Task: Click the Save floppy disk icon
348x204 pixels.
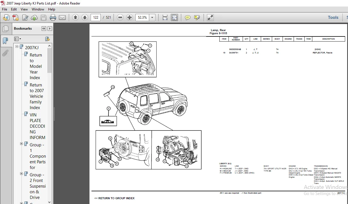Action: pyautogui.click(x=43, y=18)
